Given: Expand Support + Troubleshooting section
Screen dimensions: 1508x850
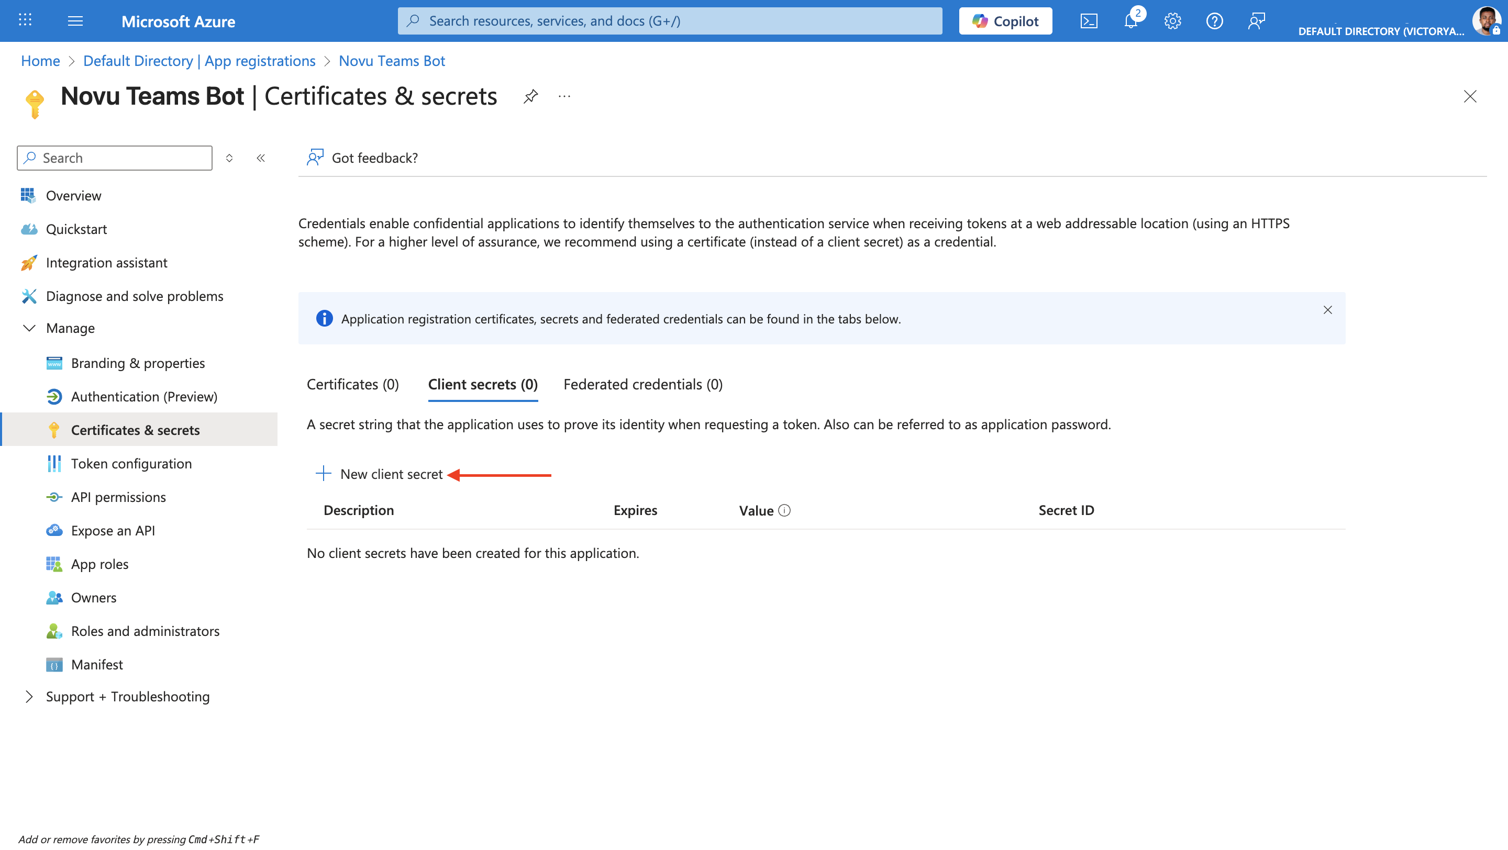Looking at the screenshot, I should (x=29, y=696).
